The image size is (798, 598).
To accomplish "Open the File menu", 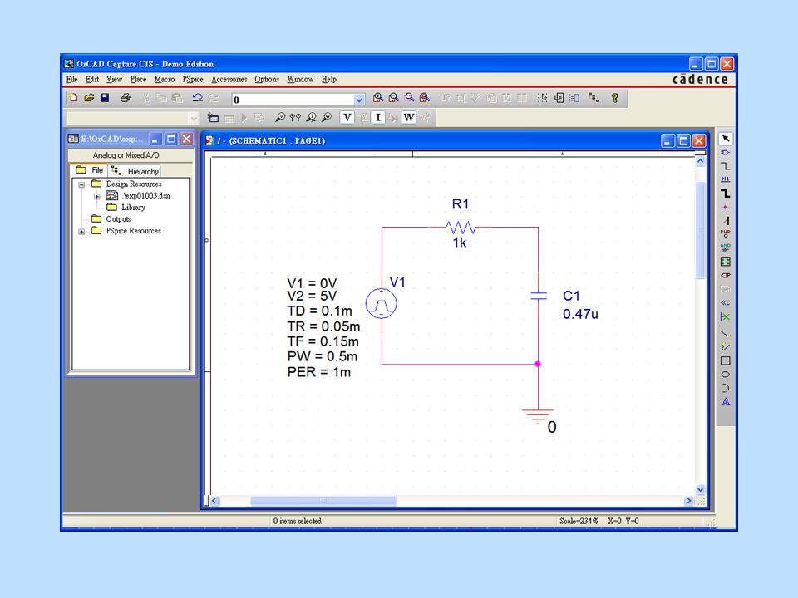I will [x=71, y=80].
